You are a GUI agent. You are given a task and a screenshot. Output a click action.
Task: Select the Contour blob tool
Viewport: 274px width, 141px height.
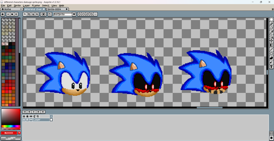click(x=271, y=58)
